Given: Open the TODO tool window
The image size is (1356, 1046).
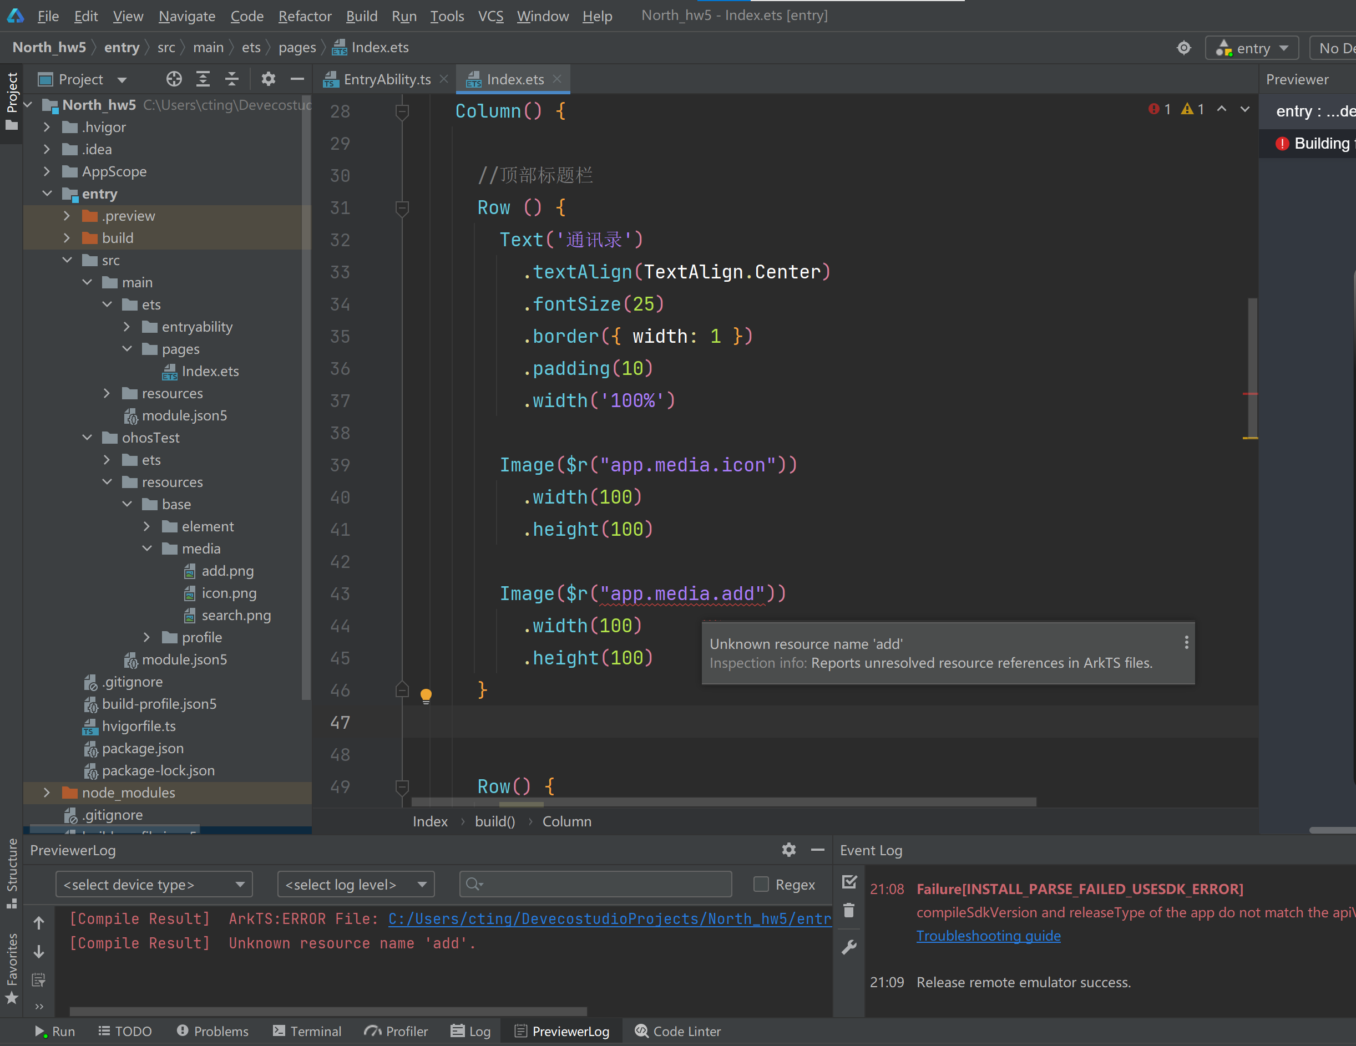Looking at the screenshot, I should 125,1031.
